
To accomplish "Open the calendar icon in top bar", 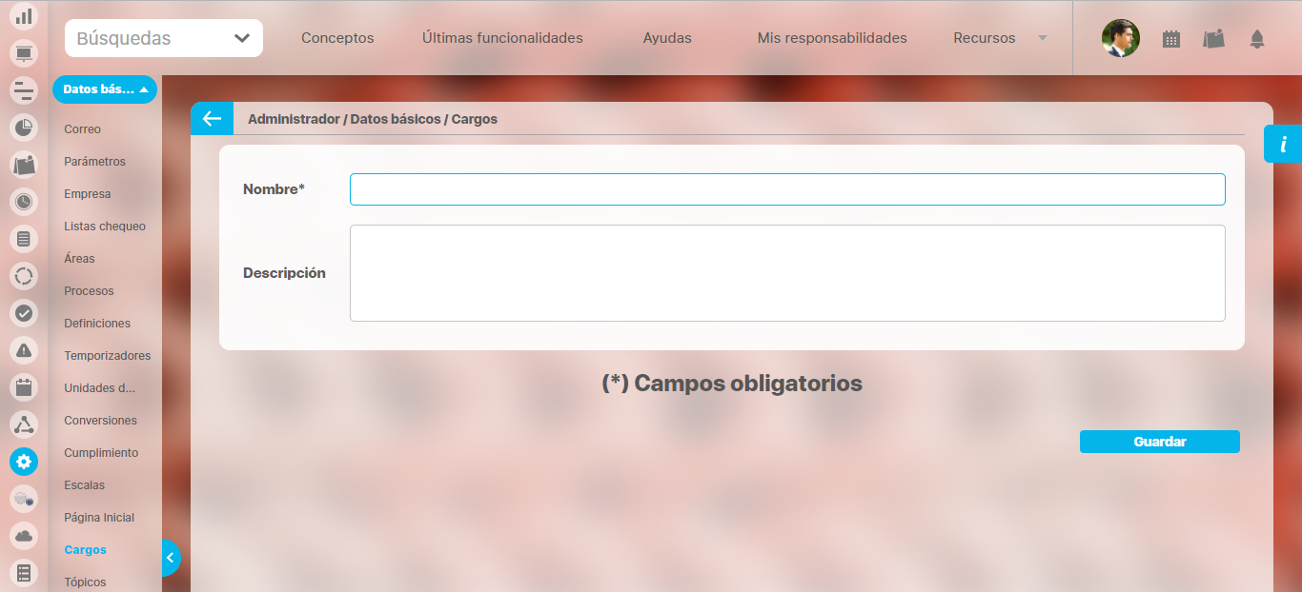I will [1171, 39].
